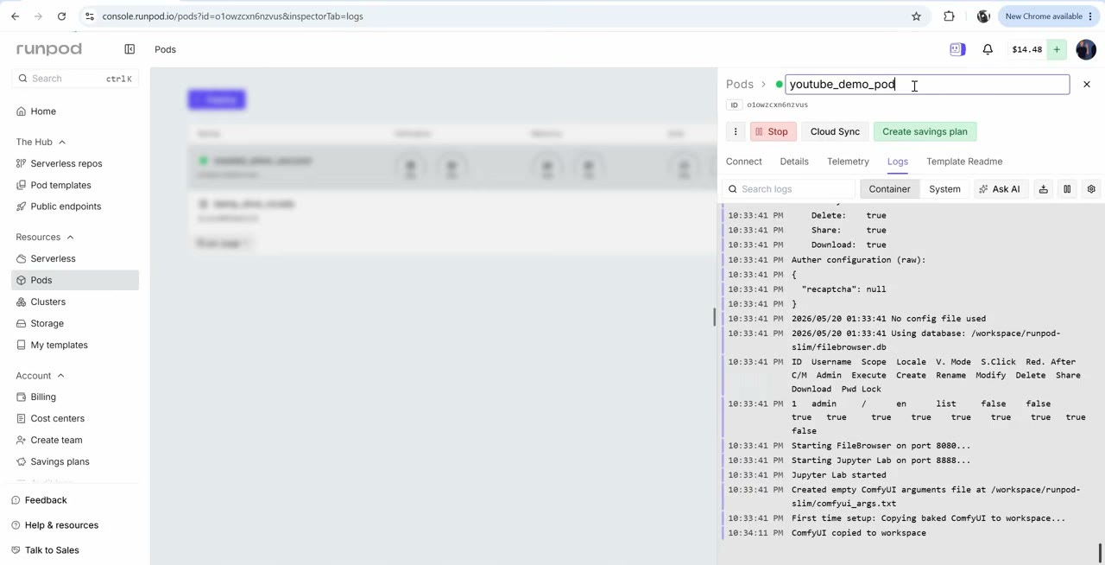Open Serverless repos

pos(66,163)
